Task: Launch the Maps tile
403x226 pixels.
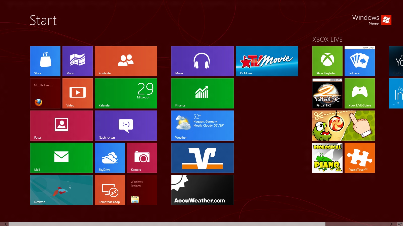Action: point(78,61)
